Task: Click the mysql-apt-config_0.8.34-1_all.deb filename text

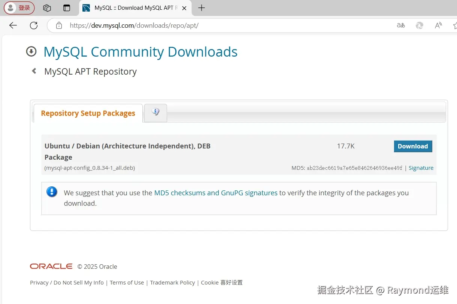Action: (x=90, y=168)
